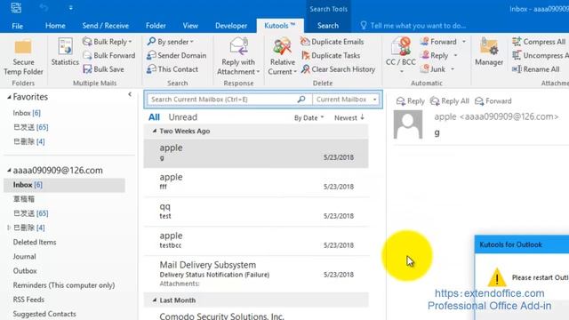The height and width of the screenshot is (320, 569).
Task: Open the Mail Delivery Subsystem email
Action: tap(256, 274)
